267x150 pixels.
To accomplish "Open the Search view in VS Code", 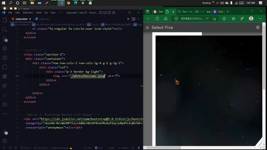I will [x=5, y=30].
